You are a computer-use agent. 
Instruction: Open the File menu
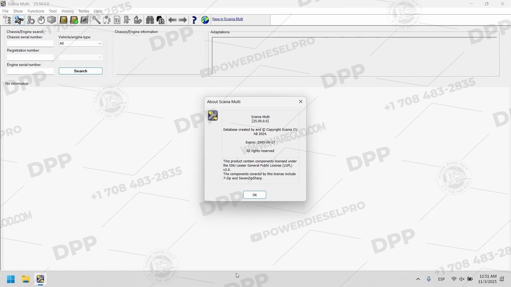6,11
